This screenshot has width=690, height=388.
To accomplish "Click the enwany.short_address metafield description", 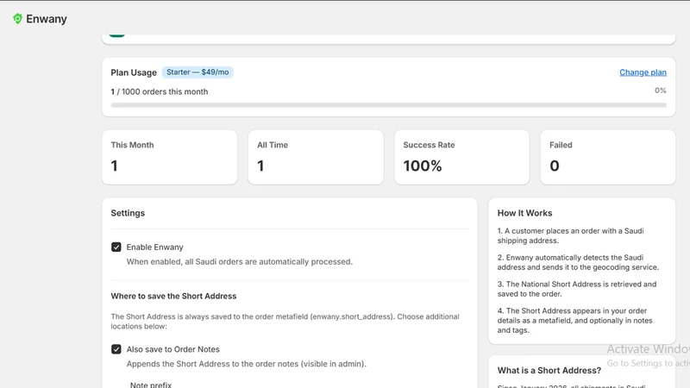I will click(285, 321).
